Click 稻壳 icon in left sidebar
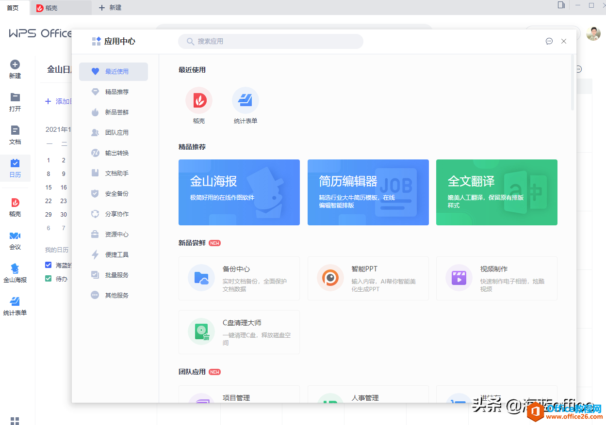Image resolution: width=606 pixels, height=425 pixels. [15, 203]
